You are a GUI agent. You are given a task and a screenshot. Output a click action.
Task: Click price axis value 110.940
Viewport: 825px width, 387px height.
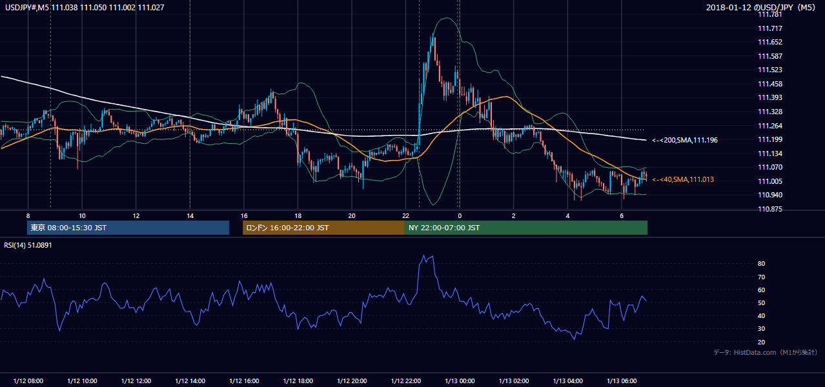tap(769, 195)
